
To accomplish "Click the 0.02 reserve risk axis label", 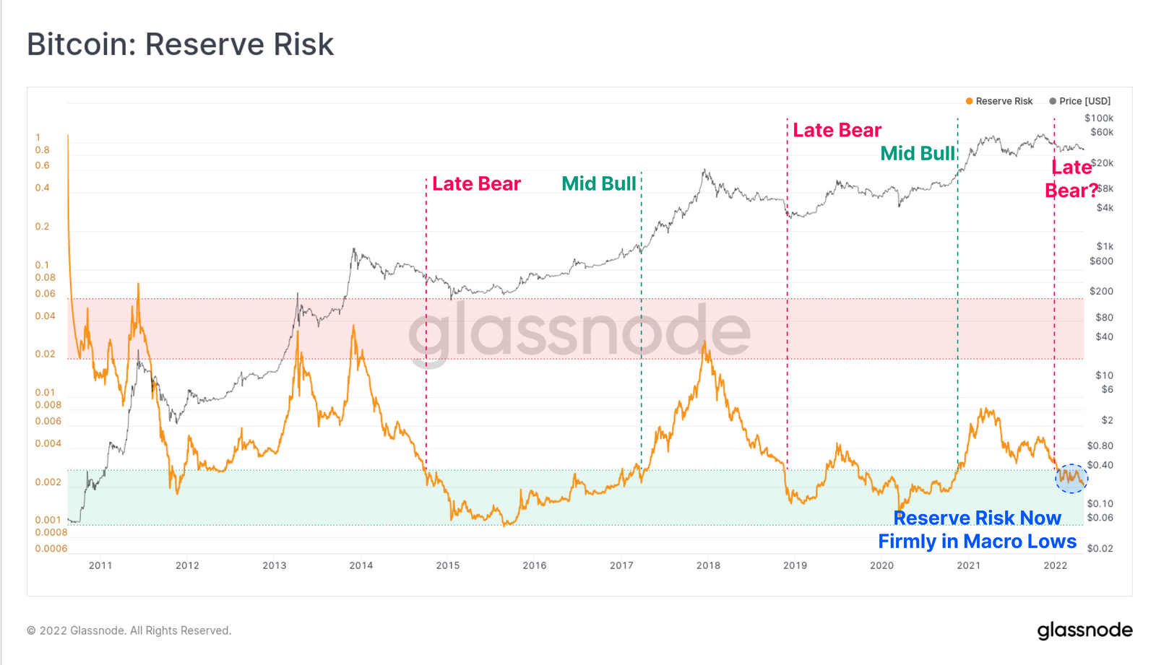I will coord(45,354).
